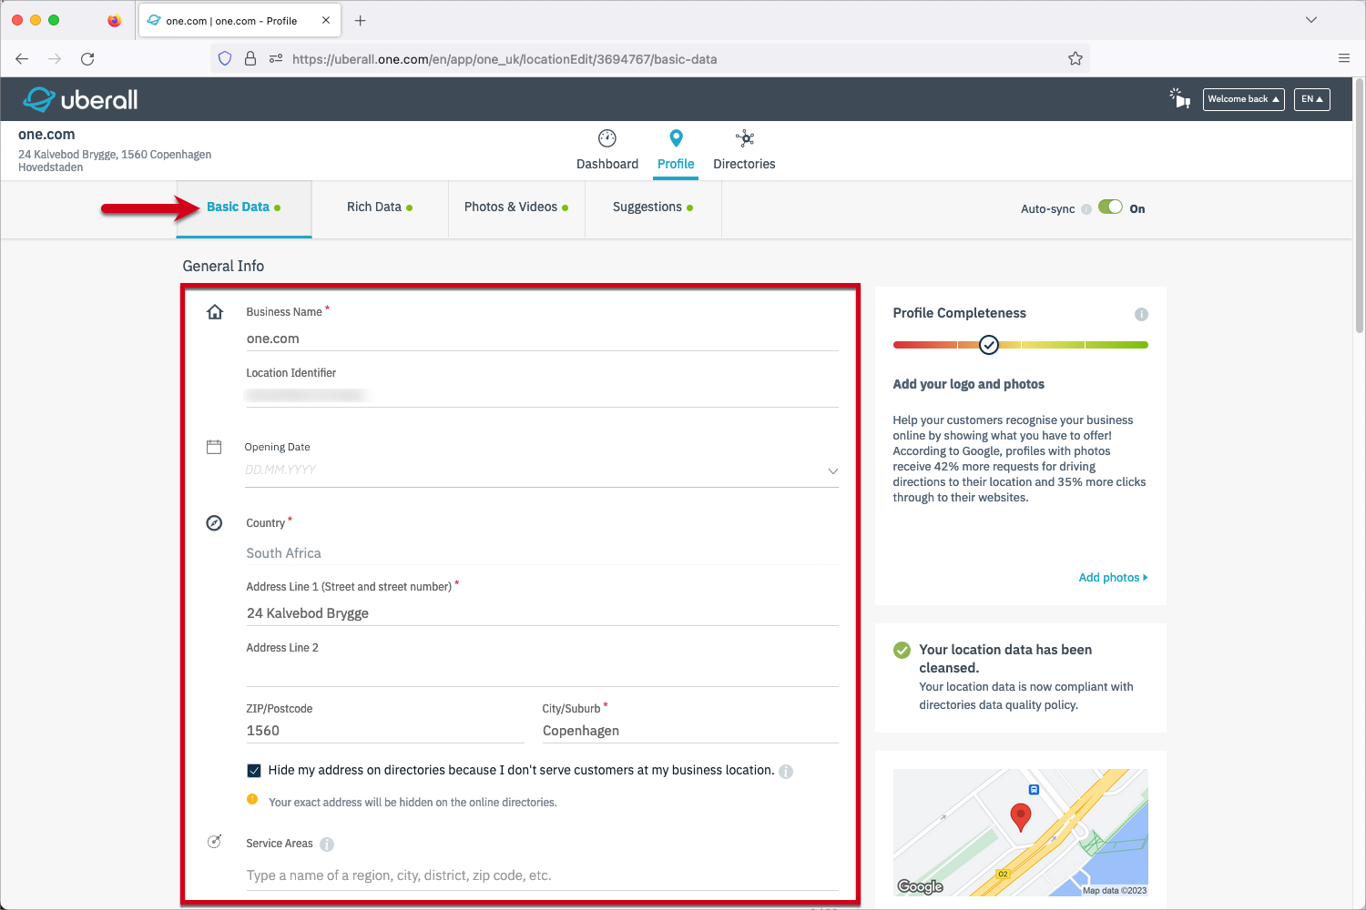Go to the Suggestions tab
Viewport: 1366px width, 910px height.
(653, 207)
